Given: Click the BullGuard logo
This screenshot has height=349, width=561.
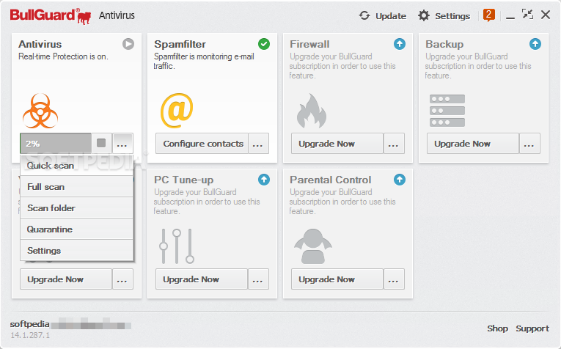Looking at the screenshot, I should [x=50, y=16].
